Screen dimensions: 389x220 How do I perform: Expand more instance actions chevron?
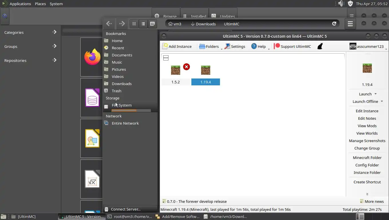(x=367, y=194)
